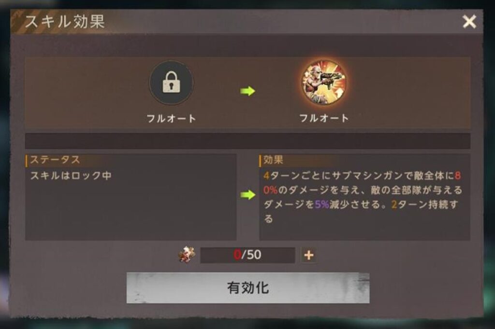
Task: Tap the puzzle fragment item icon
Action: point(187,254)
